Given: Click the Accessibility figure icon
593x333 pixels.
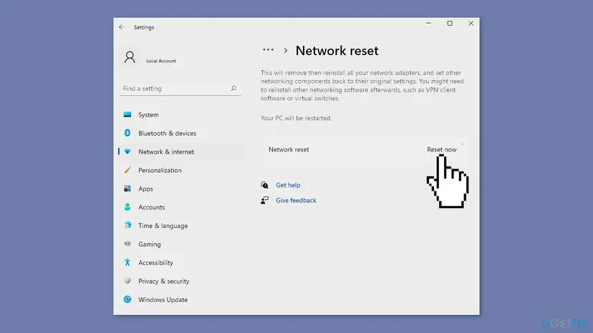Looking at the screenshot, I should 127,262.
